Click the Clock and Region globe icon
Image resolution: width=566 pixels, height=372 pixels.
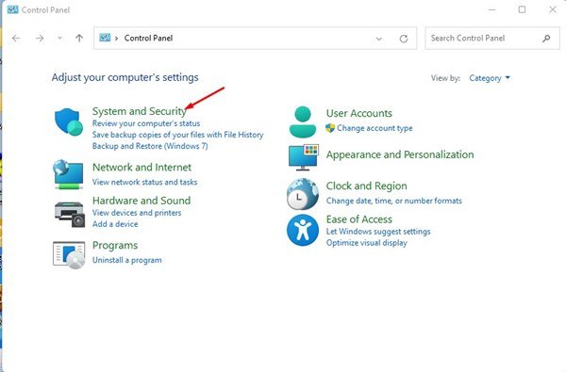point(303,194)
